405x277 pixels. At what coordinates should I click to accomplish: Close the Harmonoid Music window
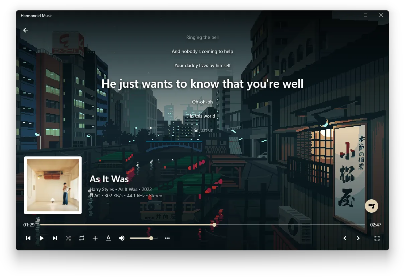tap(381, 15)
